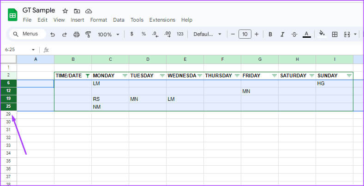Click the redo arrow icon
The image size is (364, 186).
(65, 34)
